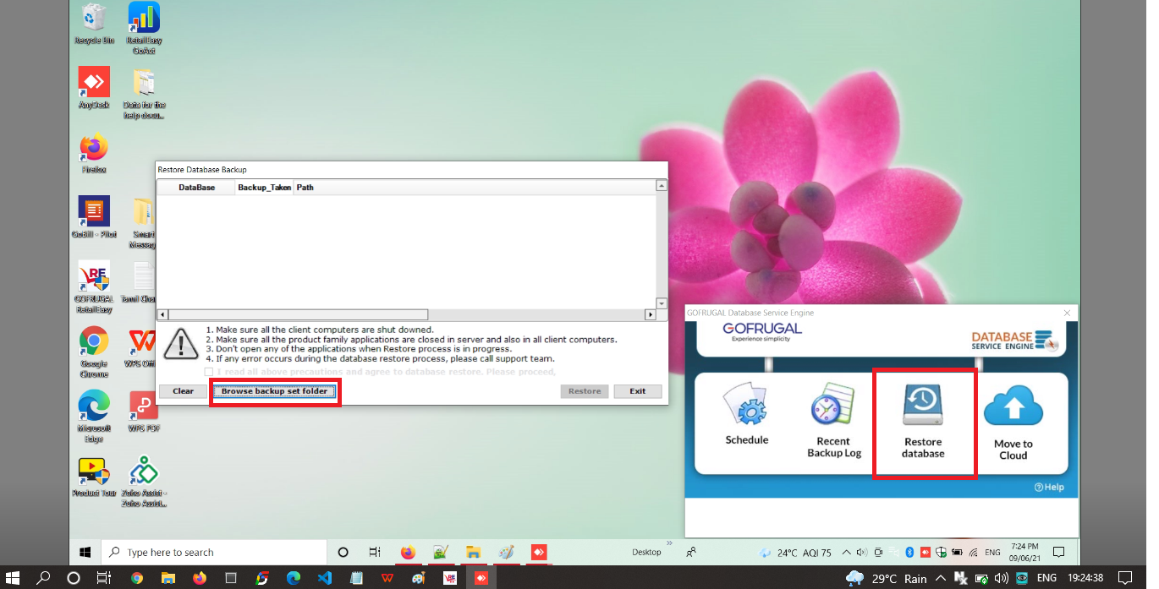This screenshot has width=1159, height=589.
Task: Open Start menu on the dark bottom taskbar
Action: (13, 578)
